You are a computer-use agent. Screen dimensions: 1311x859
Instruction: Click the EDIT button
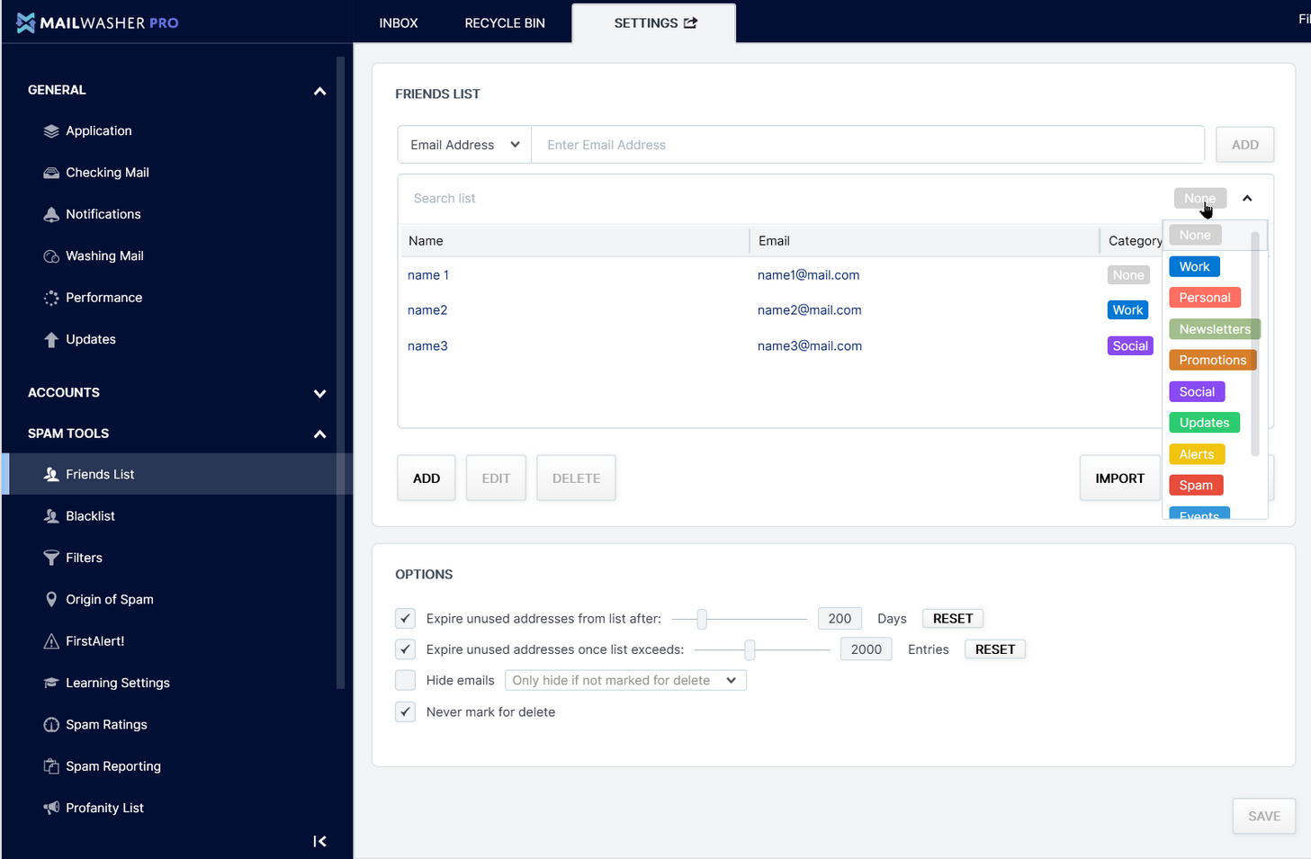pyautogui.click(x=496, y=479)
